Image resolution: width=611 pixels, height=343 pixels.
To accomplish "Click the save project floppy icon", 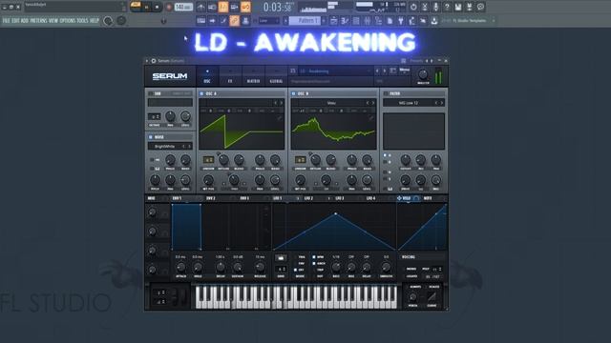I will tap(458, 7).
